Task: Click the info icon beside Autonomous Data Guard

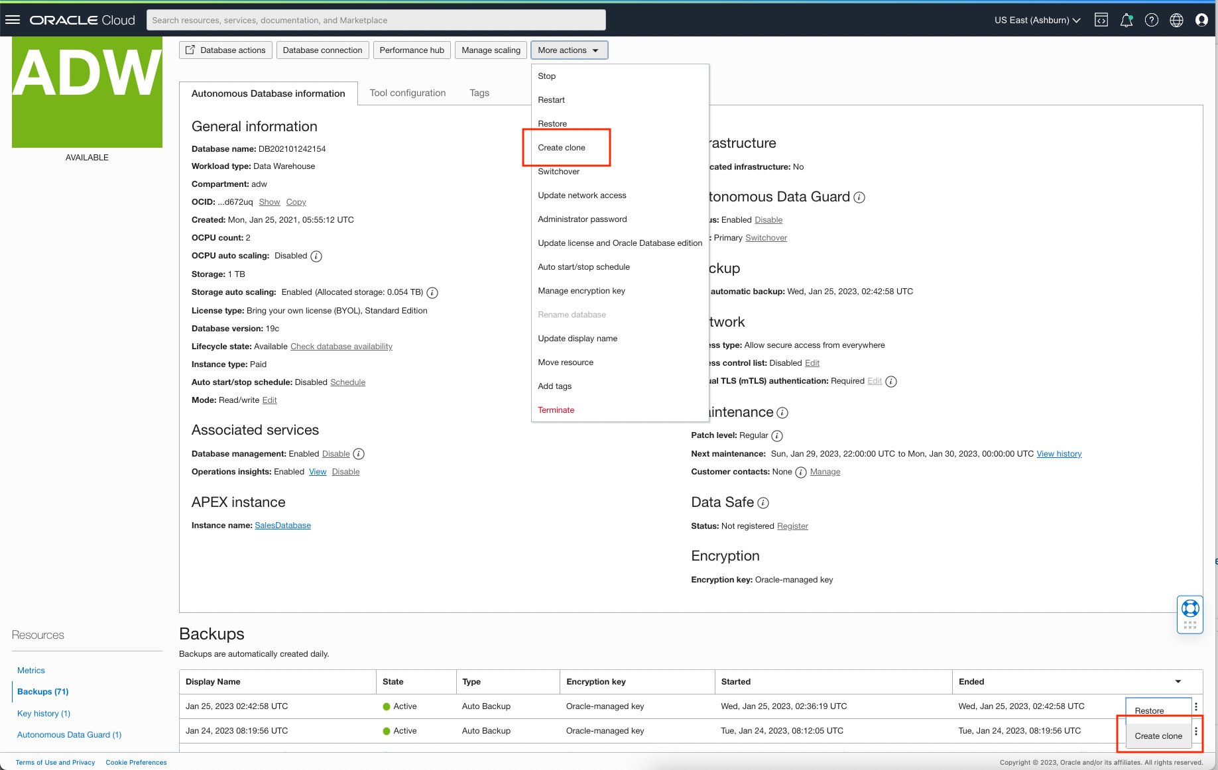Action: 859,197
